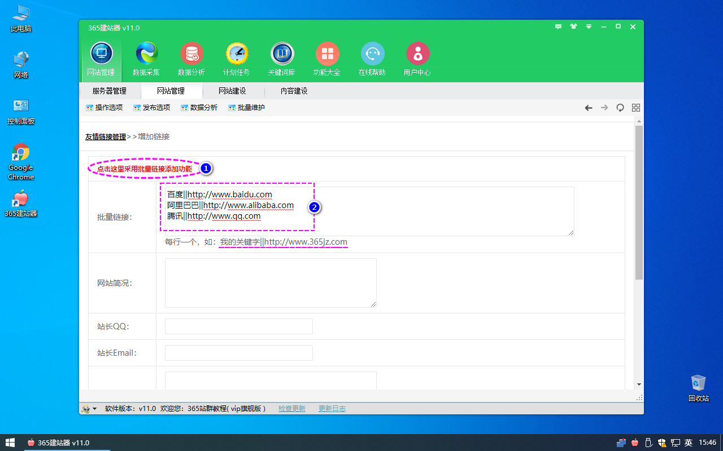Click 点击这里采用批量链接添加功能 link
The width and height of the screenshot is (723, 451).
(x=144, y=169)
